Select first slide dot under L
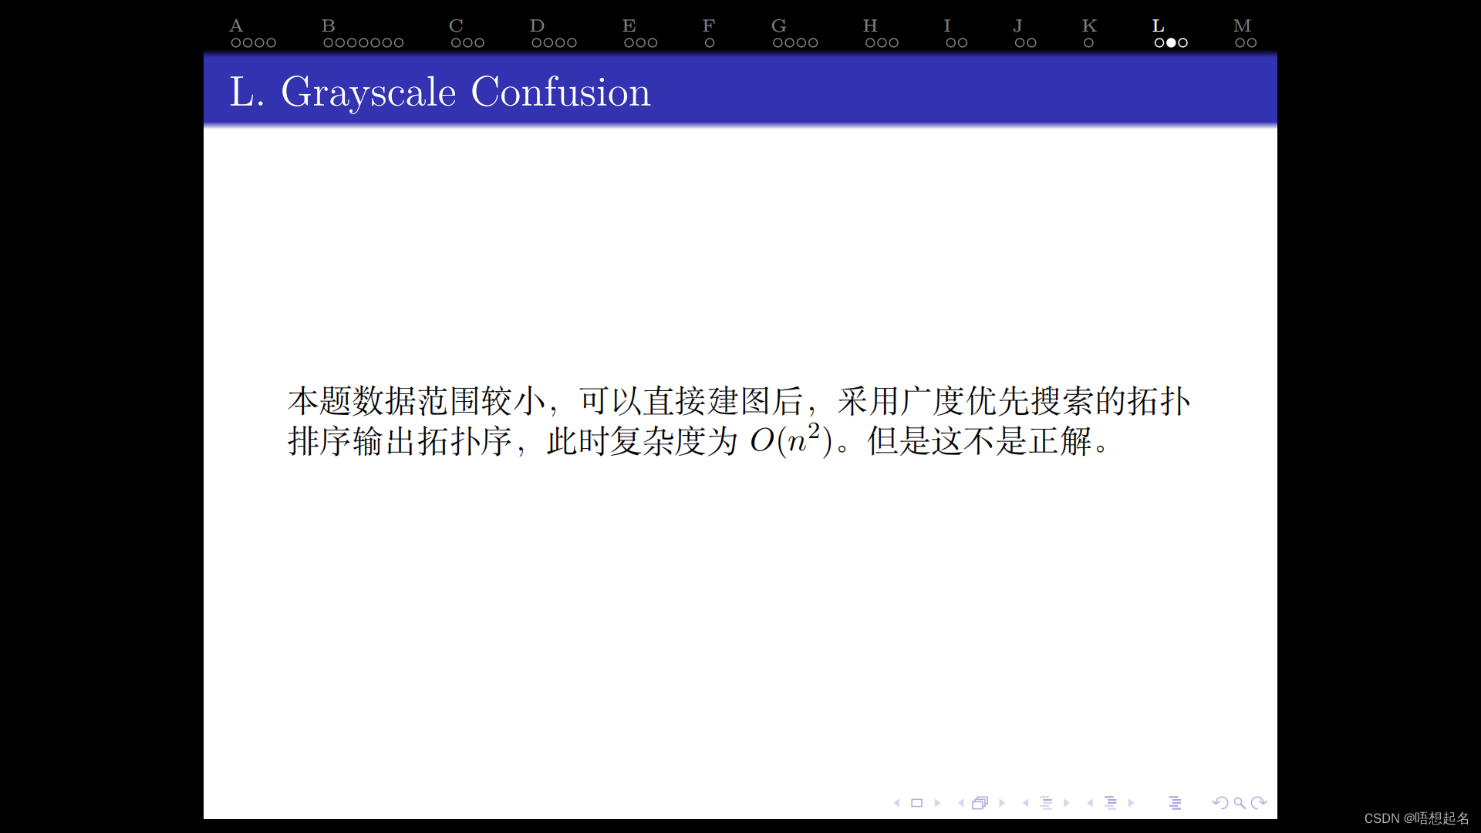Image resolution: width=1481 pixels, height=833 pixels. tap(1159, 43)
